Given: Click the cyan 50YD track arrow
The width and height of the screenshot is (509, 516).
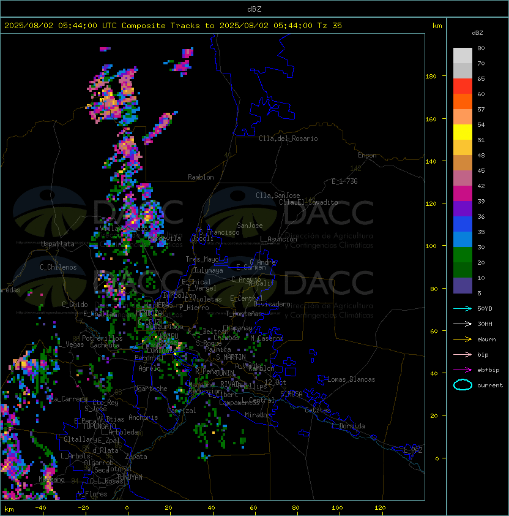Looking at the screenshot, I should point(463,308).
